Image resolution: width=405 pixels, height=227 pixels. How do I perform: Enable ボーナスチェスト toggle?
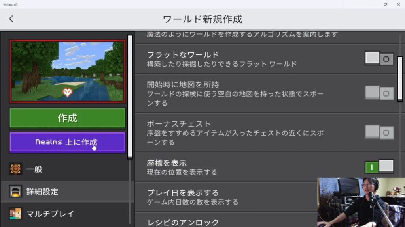(379, 132)
